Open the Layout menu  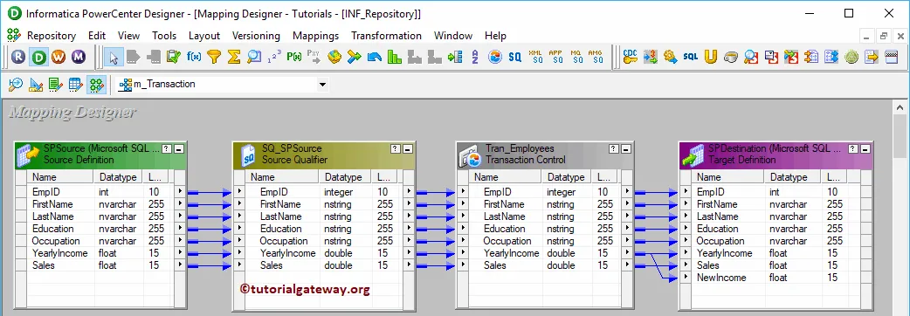pos(204,36)
